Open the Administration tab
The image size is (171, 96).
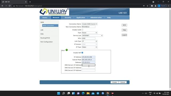click(96, 18)
